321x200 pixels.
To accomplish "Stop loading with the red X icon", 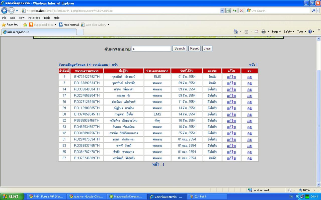I will click(x=241, y=11).
